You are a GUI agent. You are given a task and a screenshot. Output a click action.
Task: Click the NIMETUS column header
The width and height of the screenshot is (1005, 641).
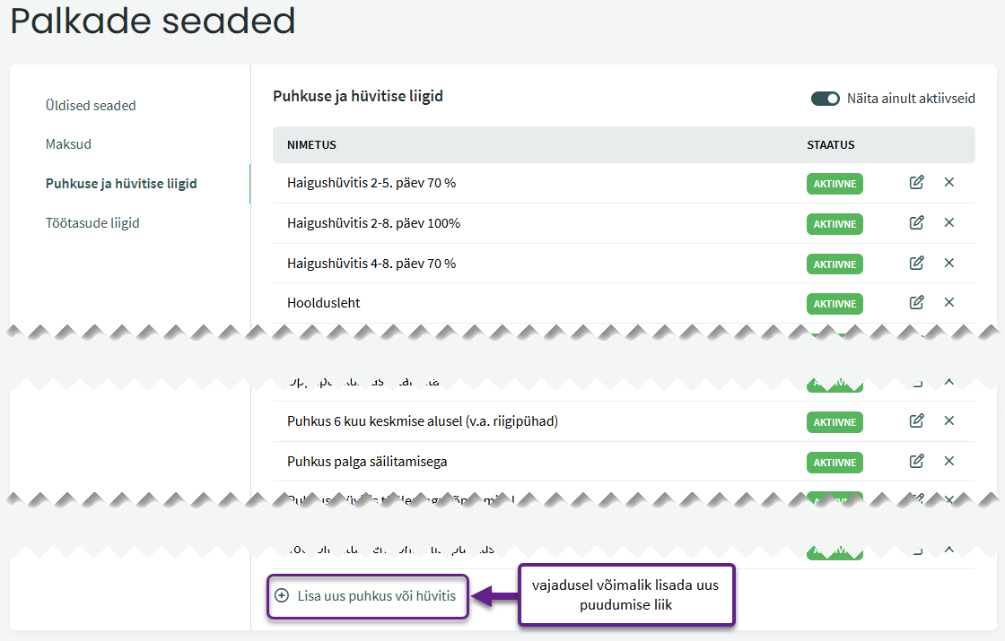[311, 145]
